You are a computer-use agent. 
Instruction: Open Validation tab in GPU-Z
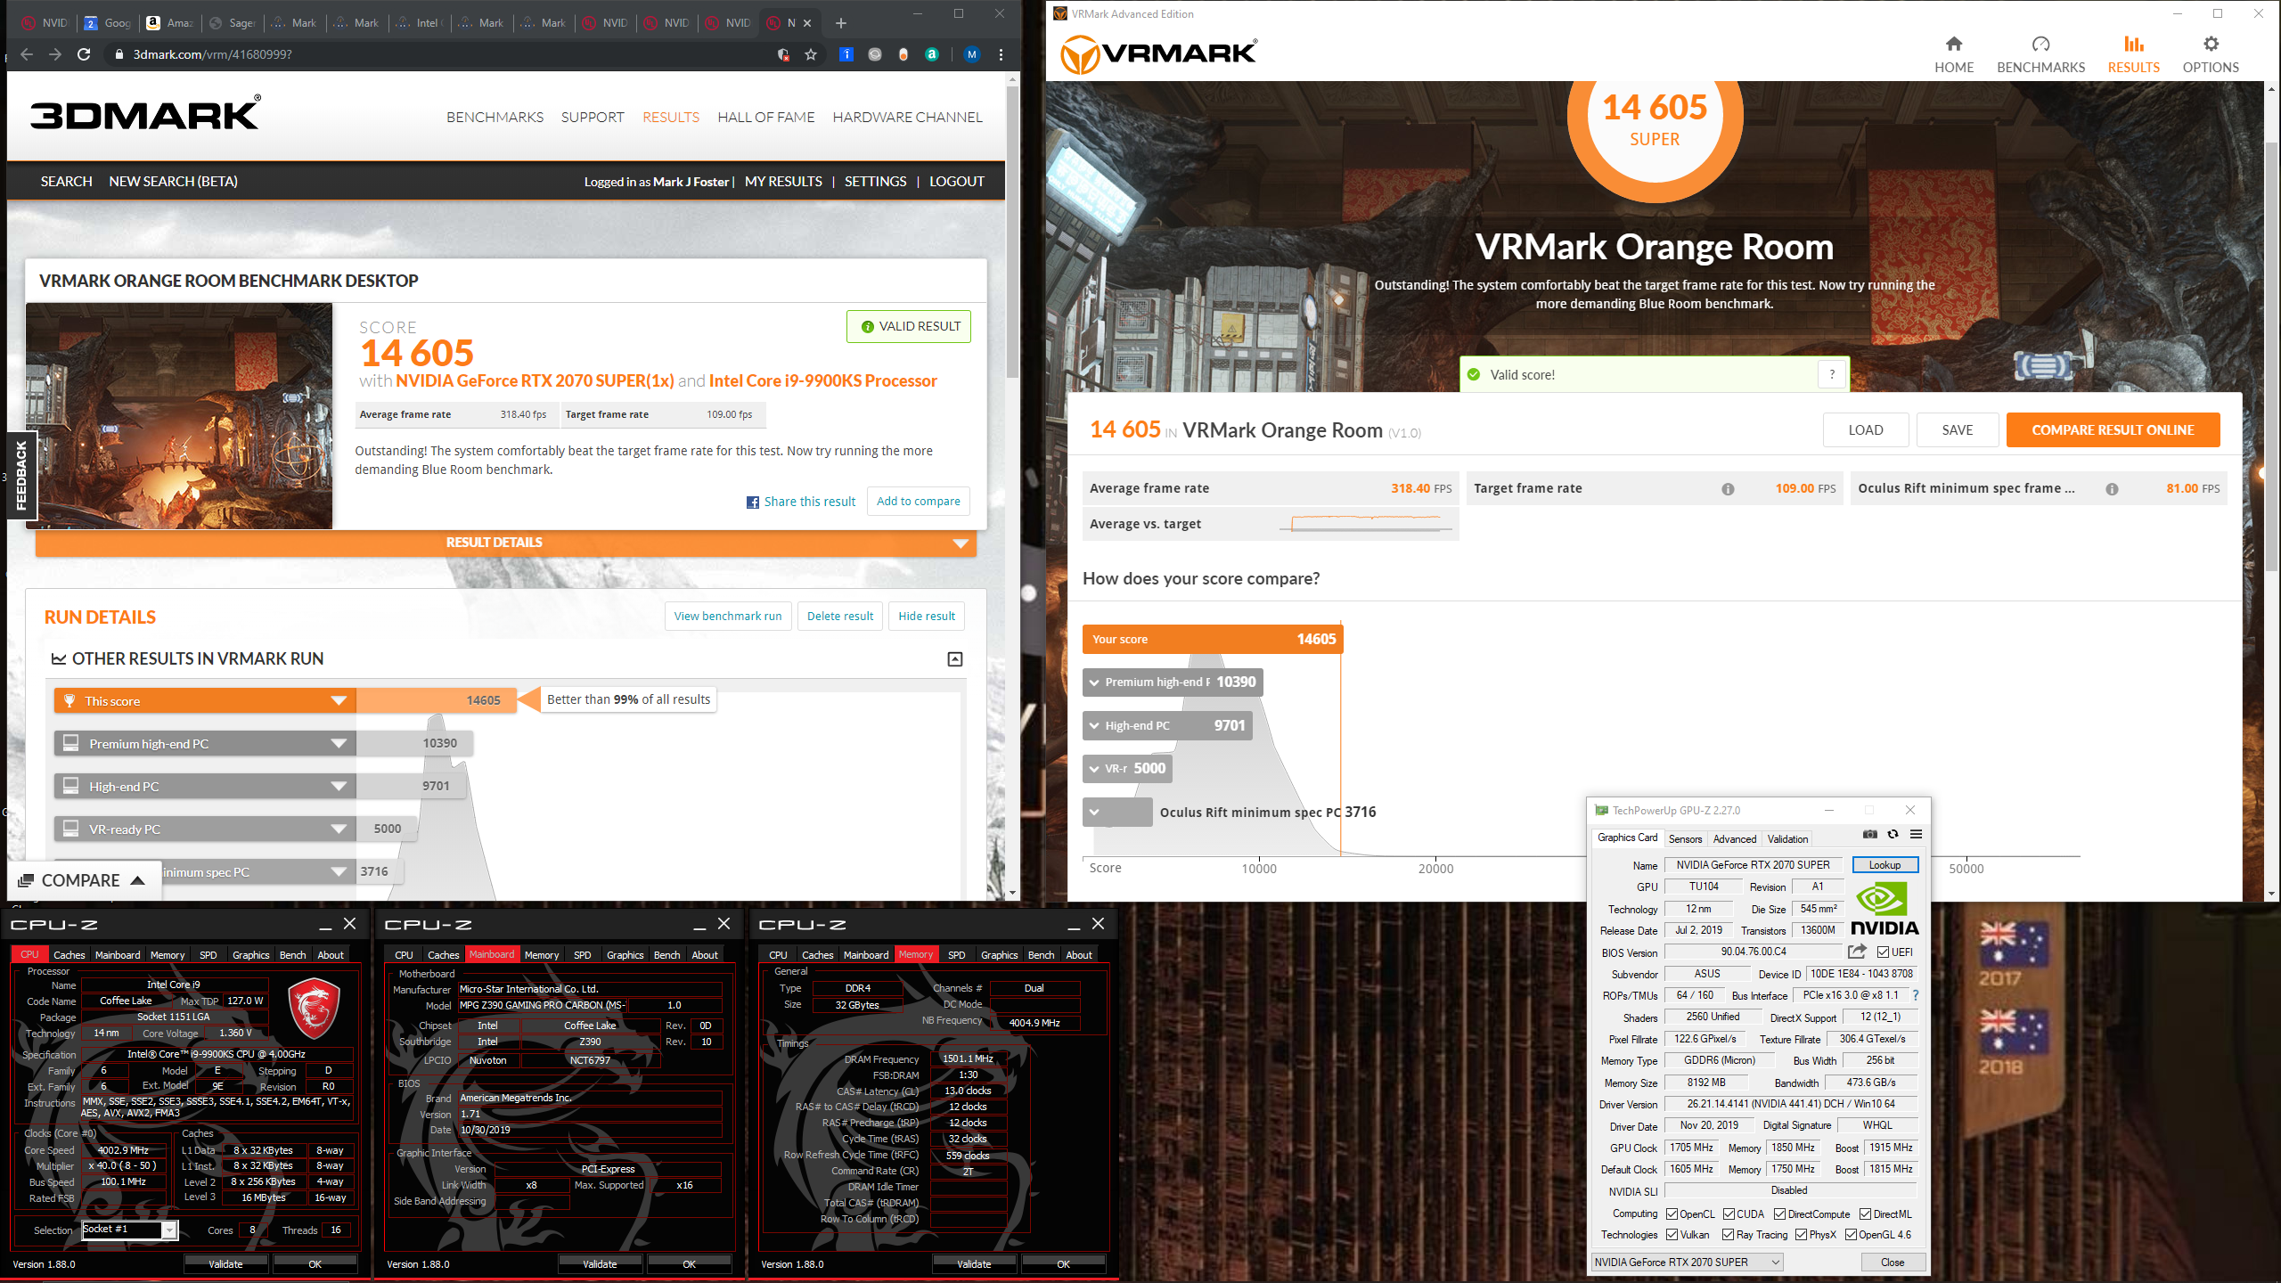point(1787,839)
